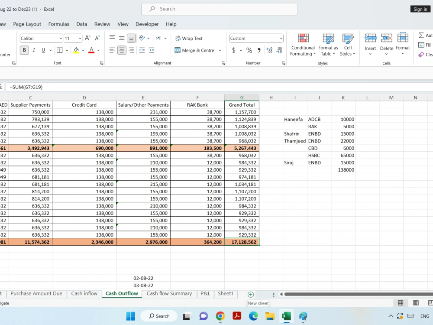Expand the Merge & Centre dropdown arrow

pyautogui.click(x=220, y=50)
